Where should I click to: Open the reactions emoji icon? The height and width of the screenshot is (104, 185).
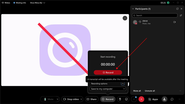126,99
